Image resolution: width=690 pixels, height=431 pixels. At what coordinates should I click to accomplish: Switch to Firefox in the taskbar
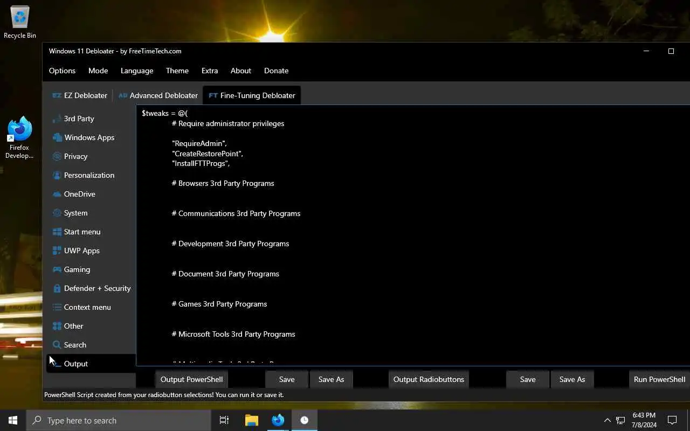278,420
